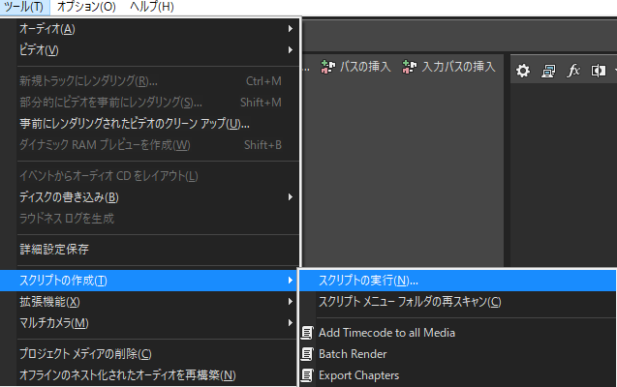Image resolution: width=617 pixels, height=387 pixels.
Task: Choose 詳細設定保存 menu entry
Action: click(149, 249)
